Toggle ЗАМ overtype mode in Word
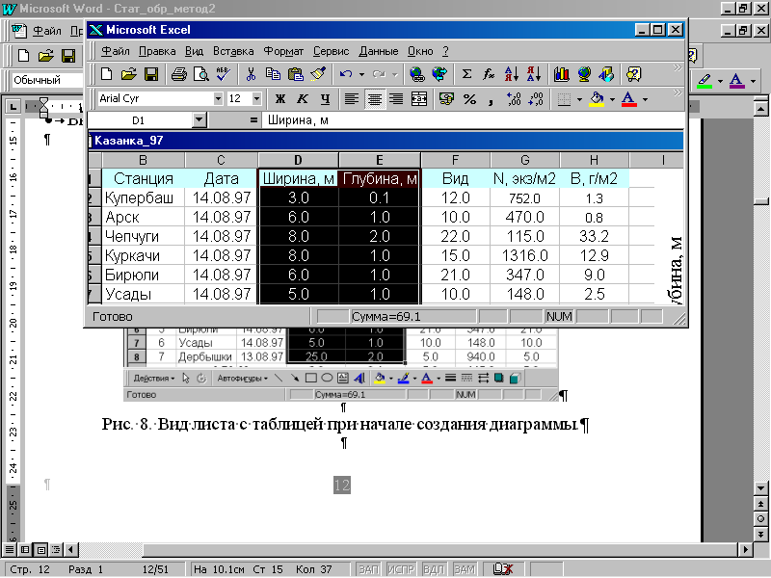 click(465, 569)
